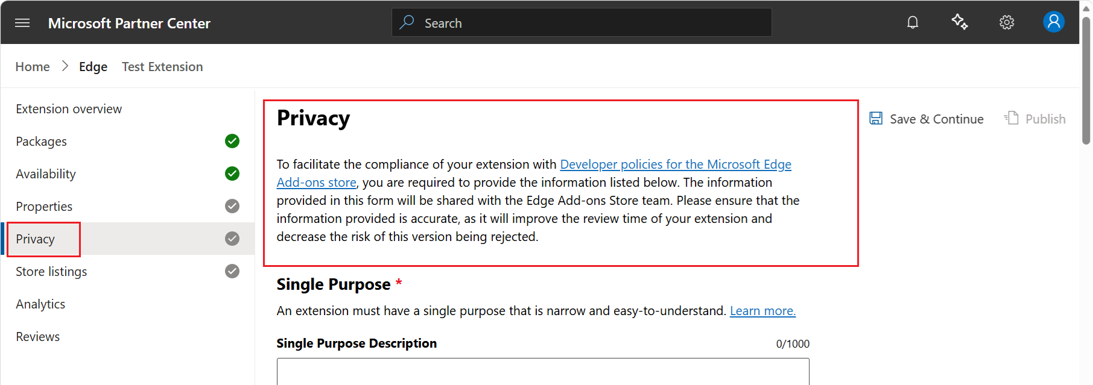This screenshot has width=1093, height=385.
Task: Click the search magnifier icon
Action: point(407,22)
